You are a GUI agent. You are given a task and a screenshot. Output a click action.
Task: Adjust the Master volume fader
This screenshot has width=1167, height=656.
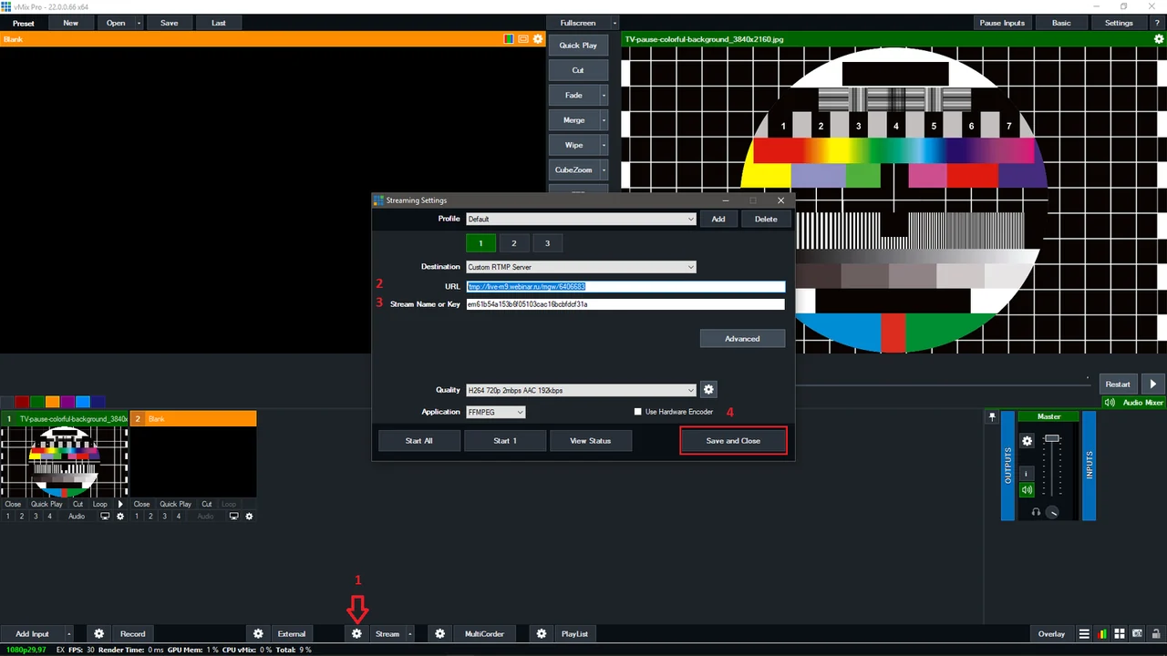pyautogui.click(x=1052, y=440)
